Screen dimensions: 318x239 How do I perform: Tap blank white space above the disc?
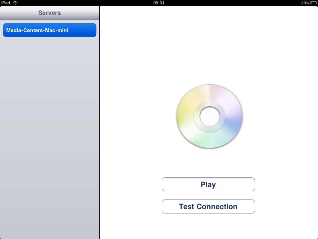[208, 47]
